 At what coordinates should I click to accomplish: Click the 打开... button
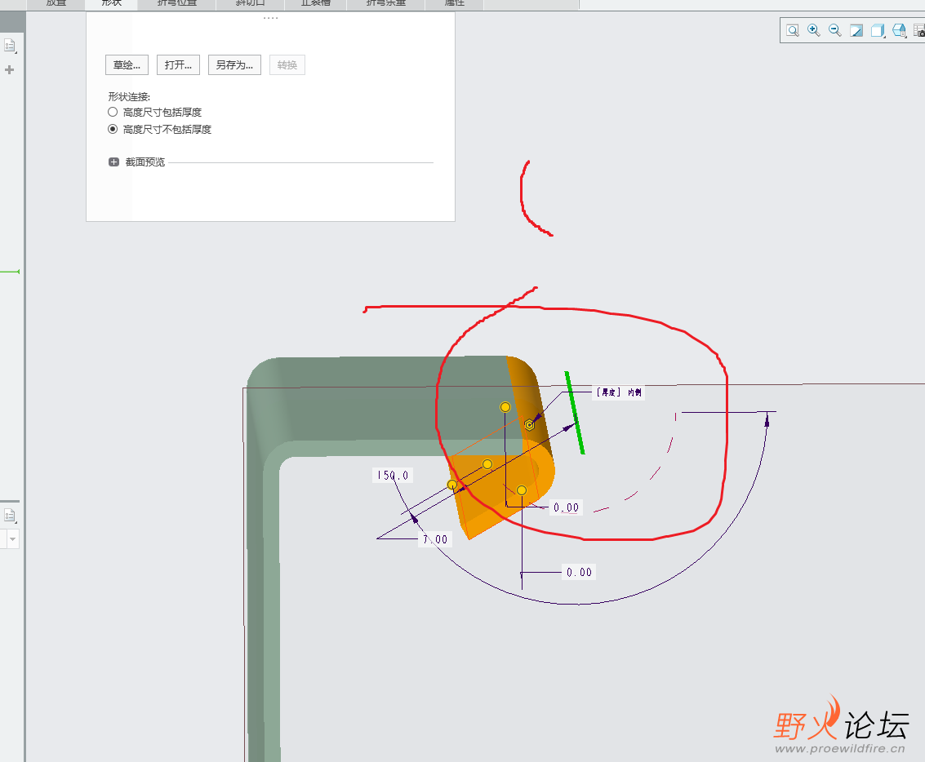(x=178, y=64)
